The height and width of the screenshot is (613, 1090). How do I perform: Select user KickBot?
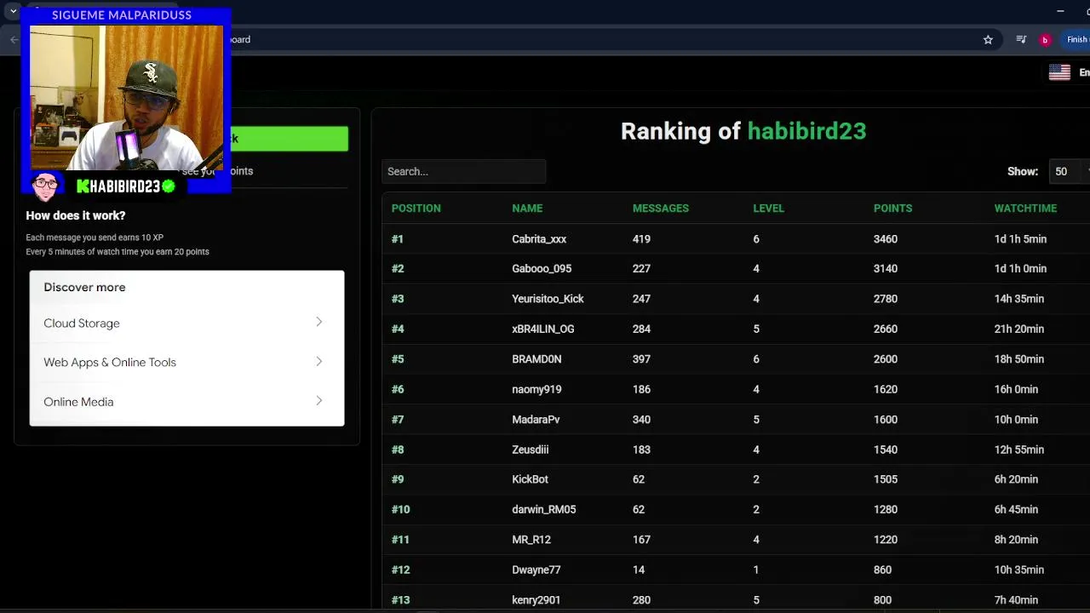click(530, 479)
